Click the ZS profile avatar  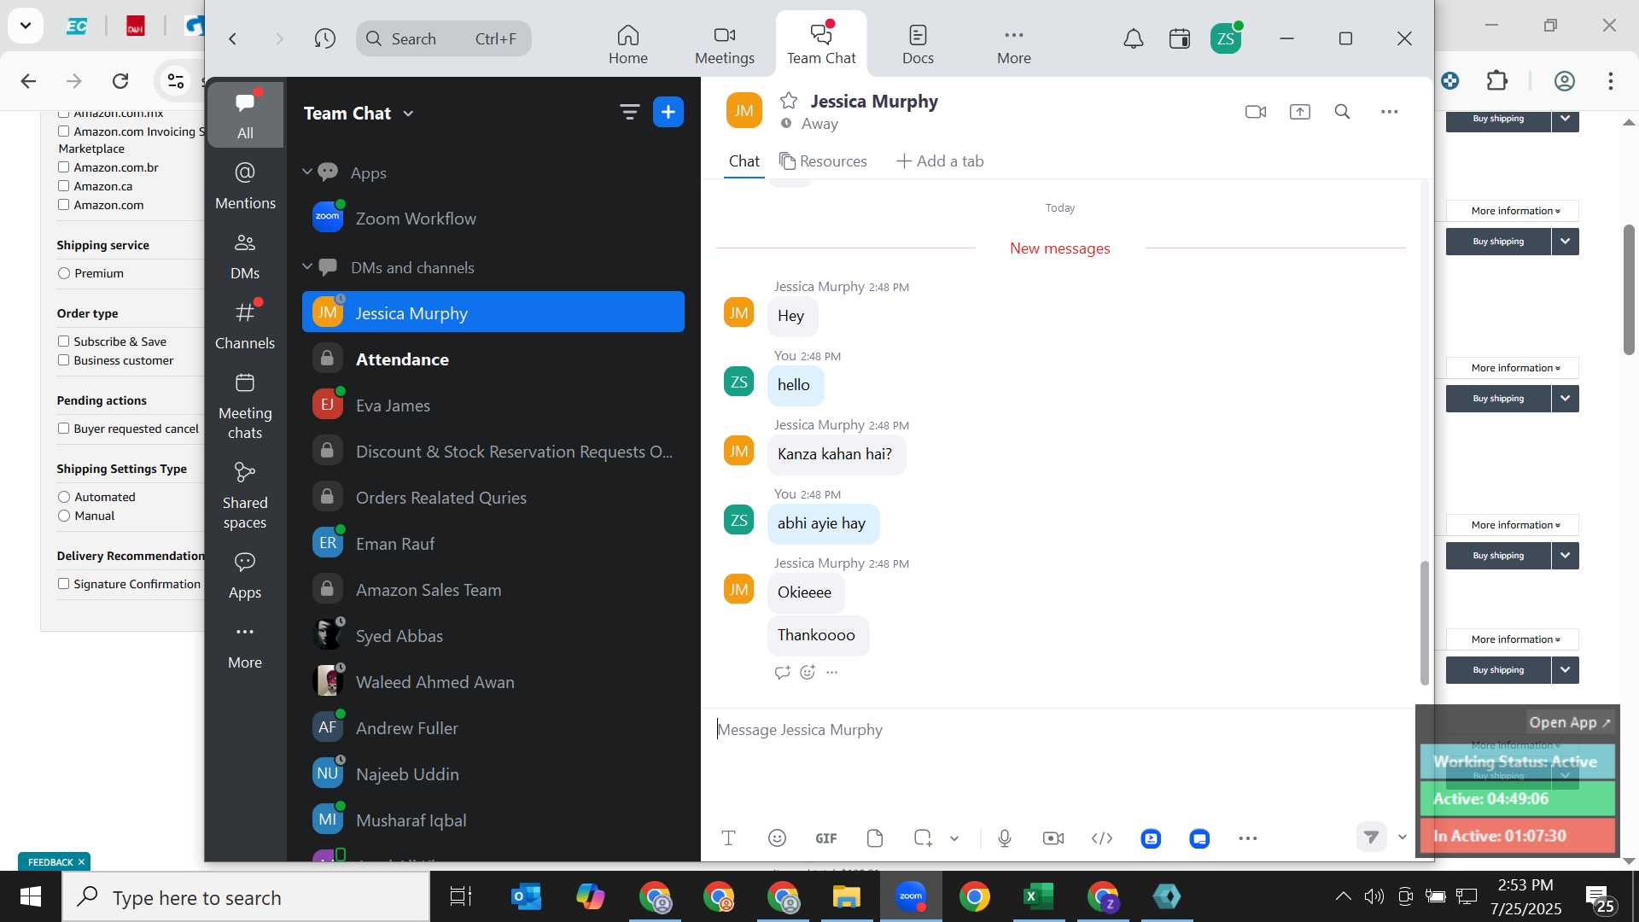(1226, 38)
